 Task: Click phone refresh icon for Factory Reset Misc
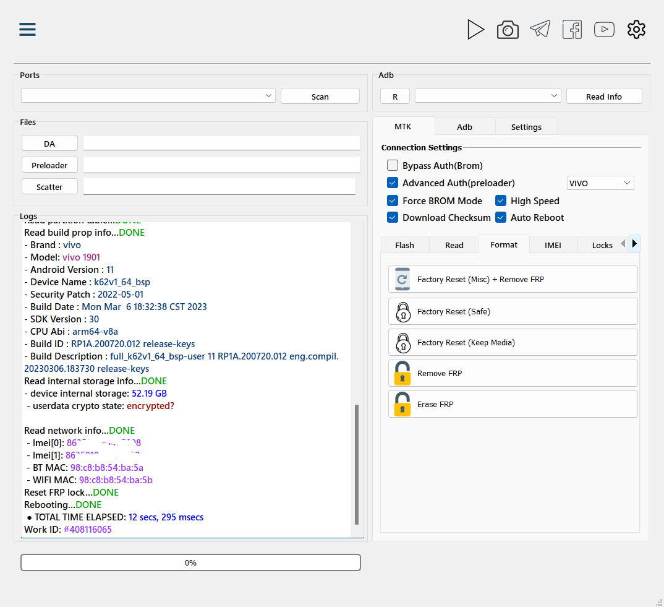click(402, 279)
